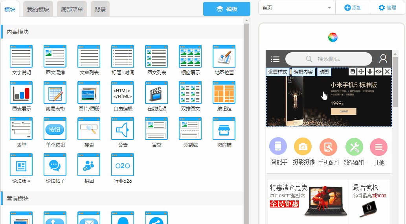Pick the 微商铺 shop module icon
The image size is (406, 224).
pos(224,129)
